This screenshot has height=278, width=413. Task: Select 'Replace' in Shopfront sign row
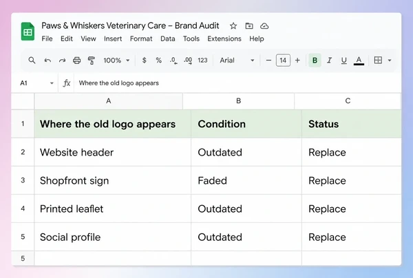pos(351,180)
